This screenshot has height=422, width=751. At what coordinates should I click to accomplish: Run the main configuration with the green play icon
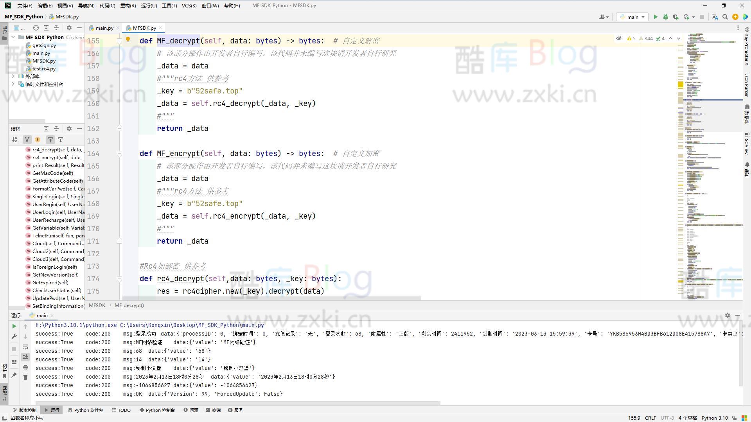[x=656, y=17]
